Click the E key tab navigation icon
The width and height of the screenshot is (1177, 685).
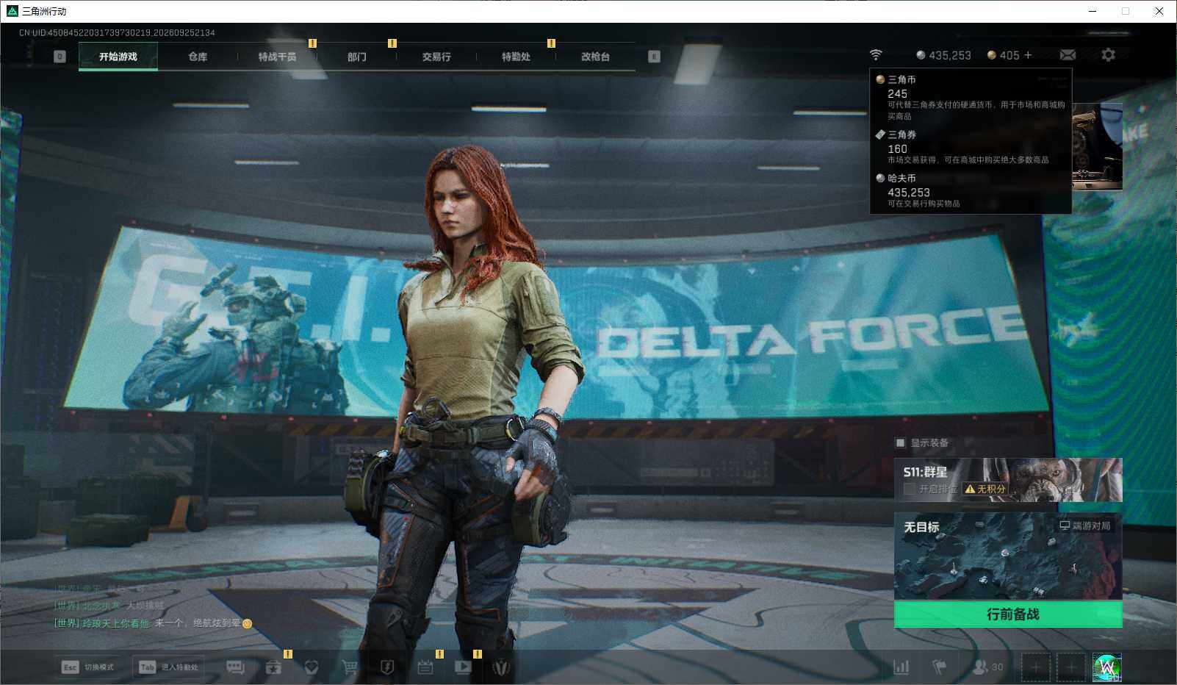(654, 57)
